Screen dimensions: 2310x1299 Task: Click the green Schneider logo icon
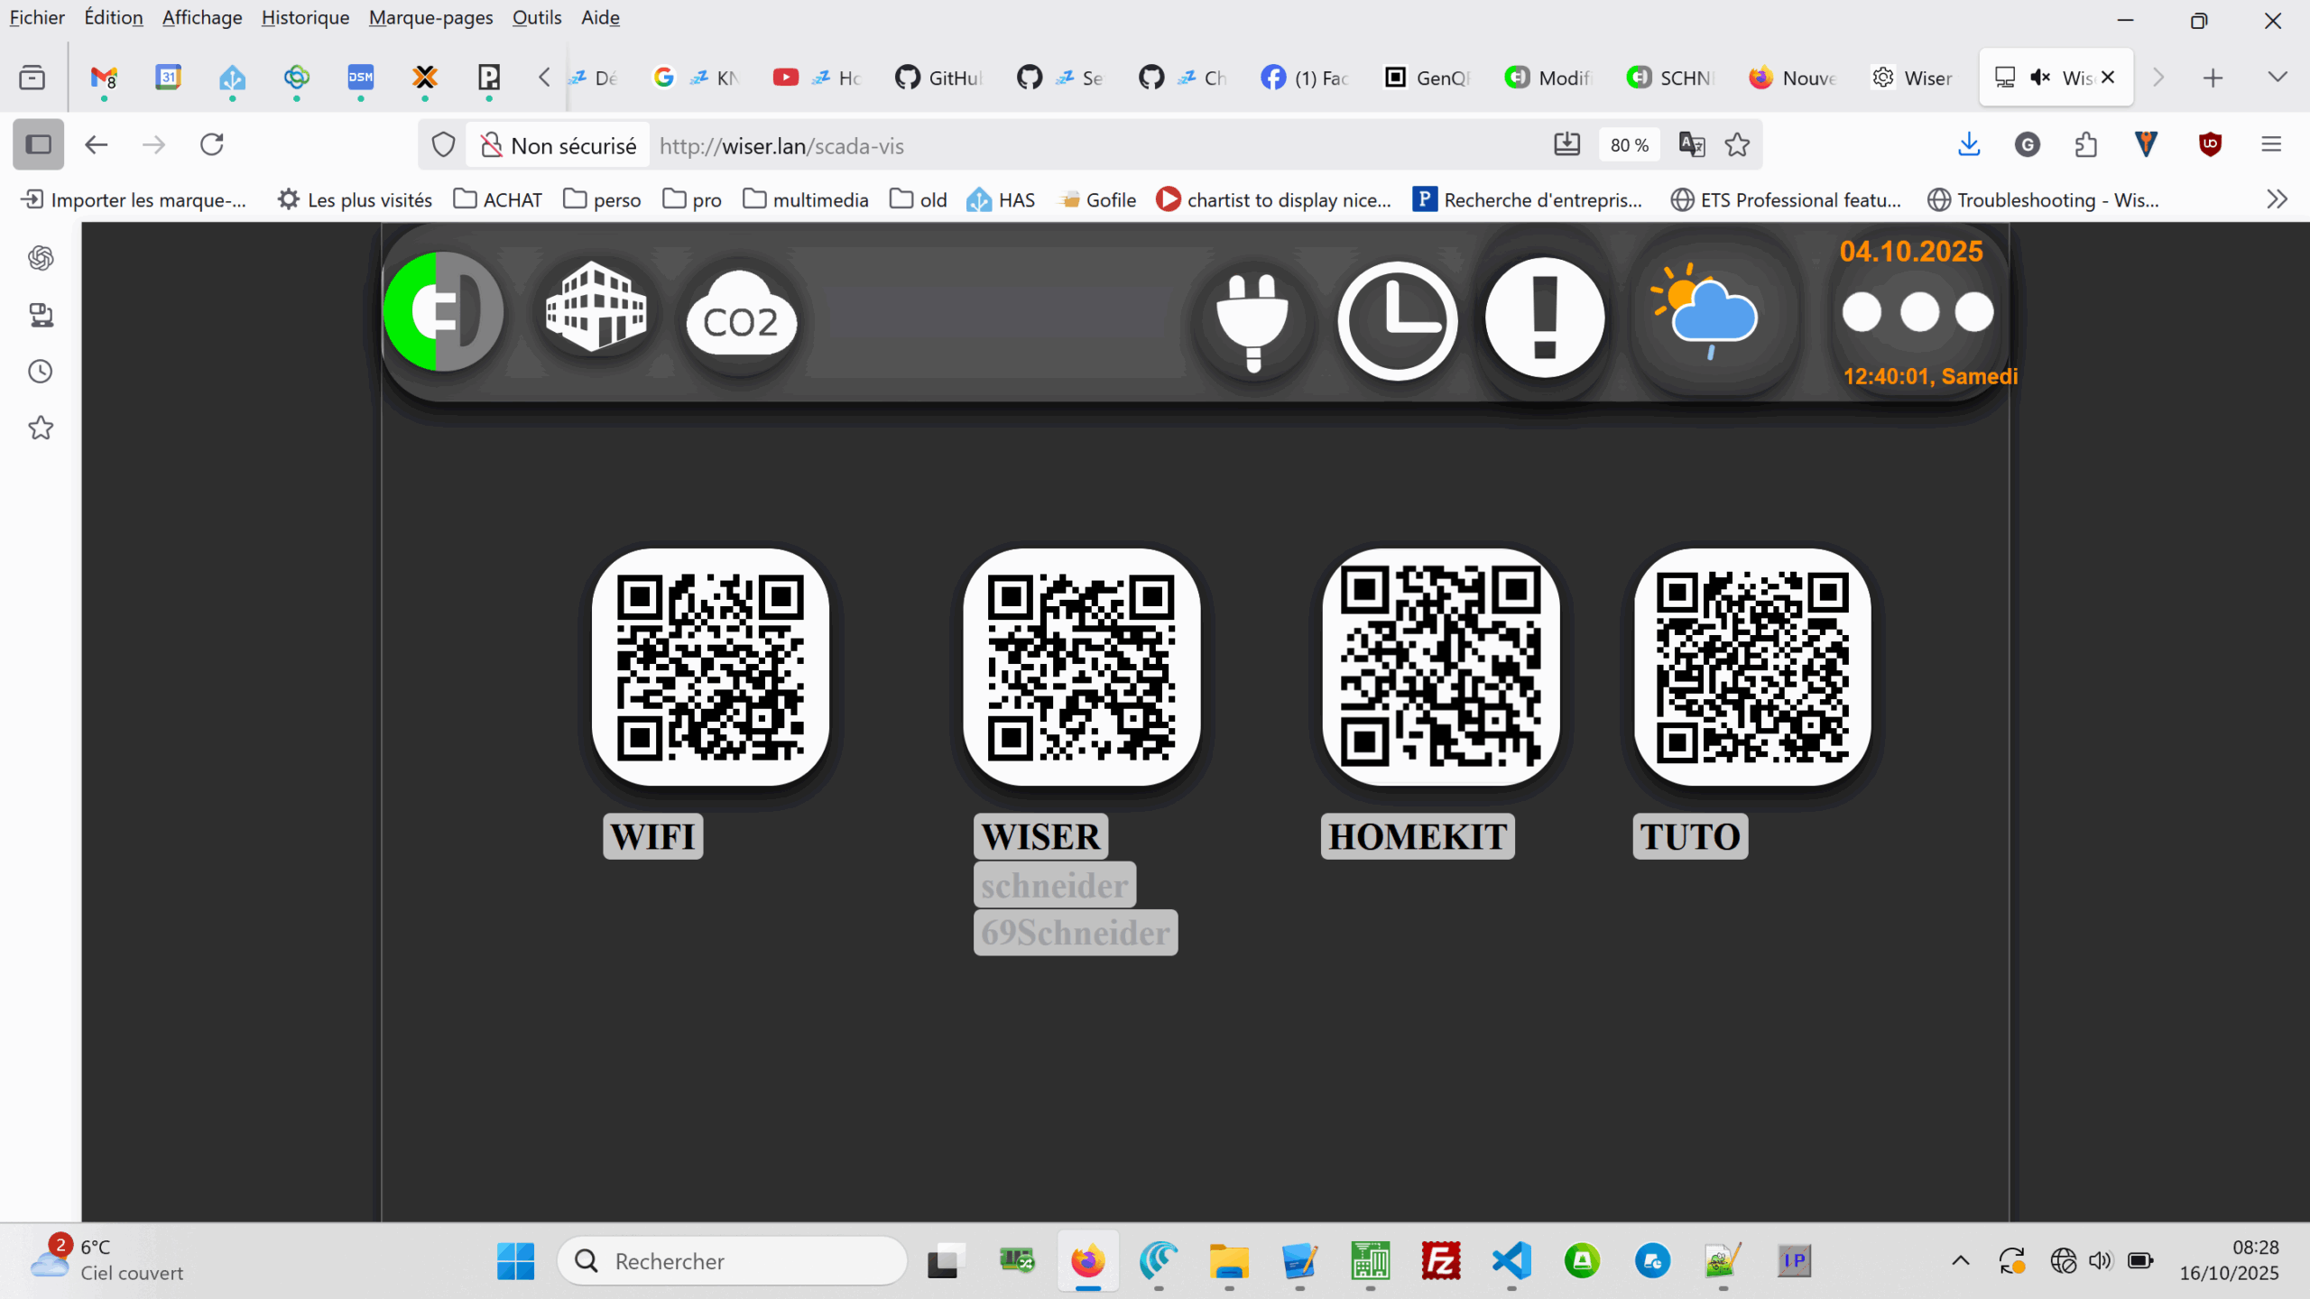[443, 311]
